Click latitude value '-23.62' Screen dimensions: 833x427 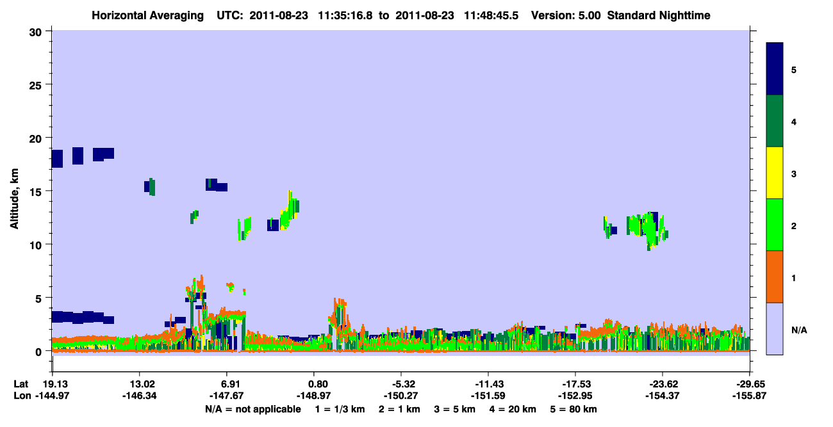663,384
